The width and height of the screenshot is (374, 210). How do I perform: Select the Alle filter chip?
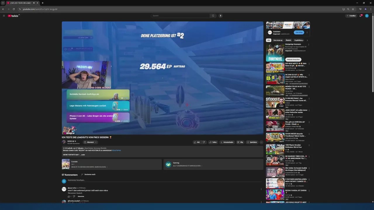(269, 40)
